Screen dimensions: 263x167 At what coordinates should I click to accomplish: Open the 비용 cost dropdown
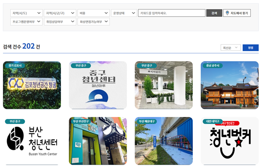[x=94, y=13]
